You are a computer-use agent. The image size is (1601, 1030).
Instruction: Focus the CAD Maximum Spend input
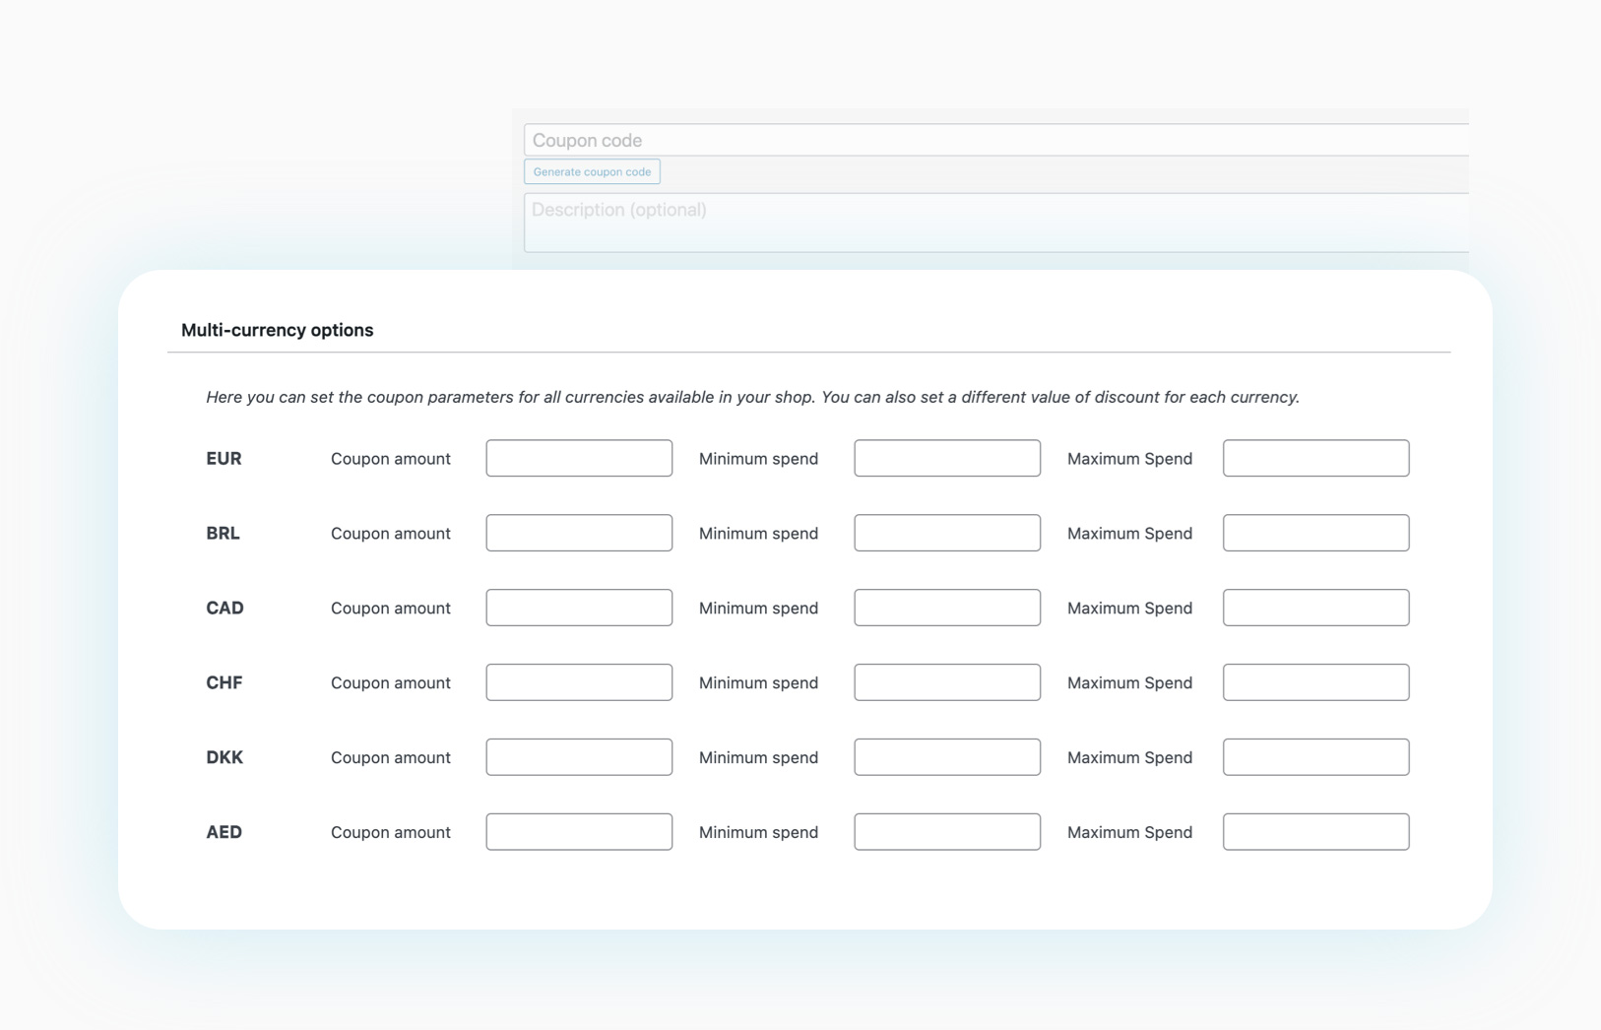[x=1315, y=608]
